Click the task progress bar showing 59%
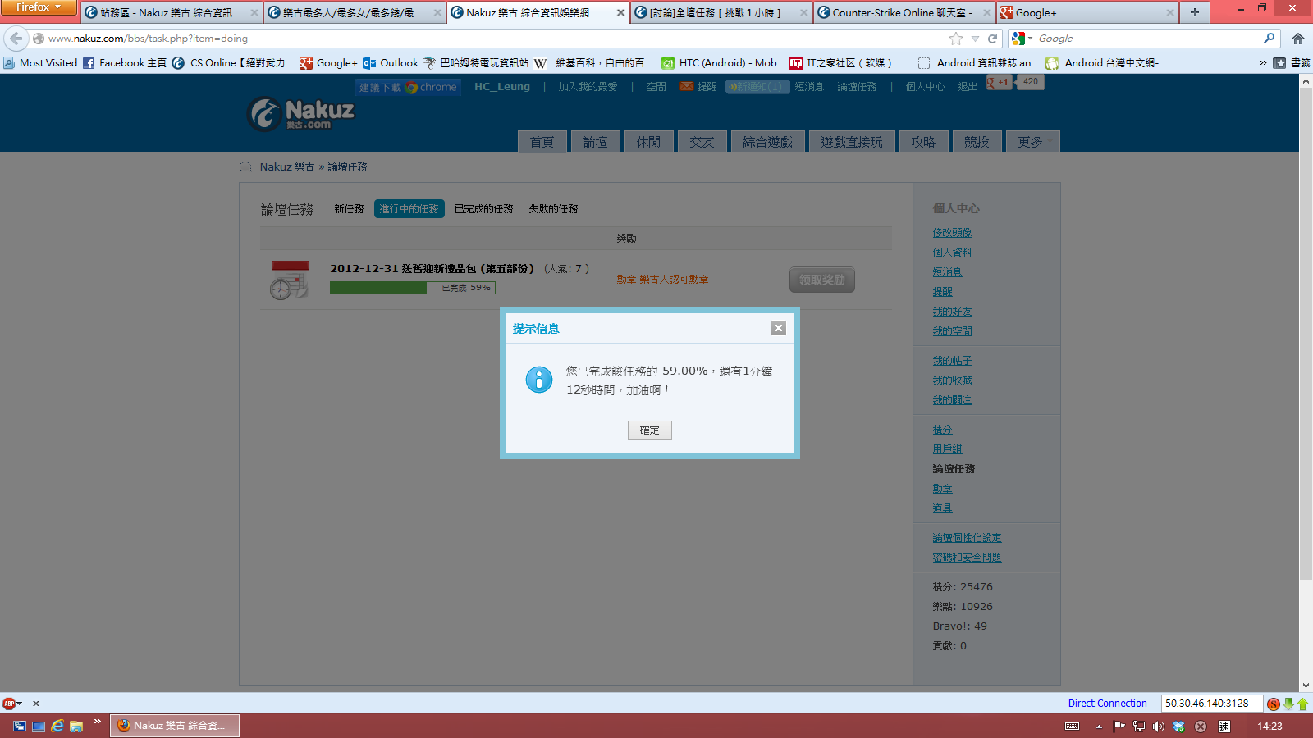1313x738 pixels. tap(412, 288)
